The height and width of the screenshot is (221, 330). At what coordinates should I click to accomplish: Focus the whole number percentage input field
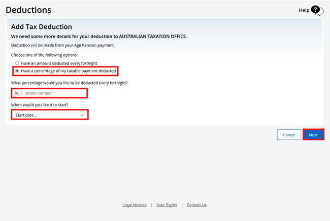pos(55,93)
